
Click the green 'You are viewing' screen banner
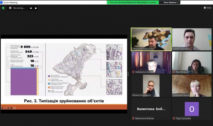click(133, 2)
